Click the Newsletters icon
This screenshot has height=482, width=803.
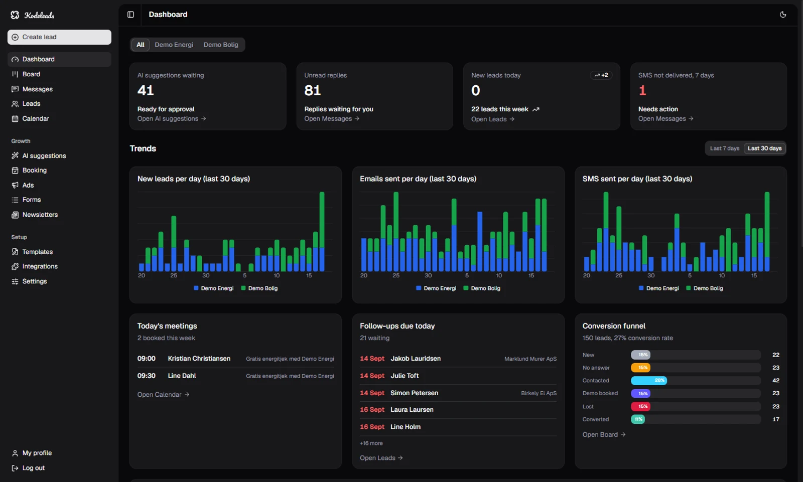click(x=15, y=215)
